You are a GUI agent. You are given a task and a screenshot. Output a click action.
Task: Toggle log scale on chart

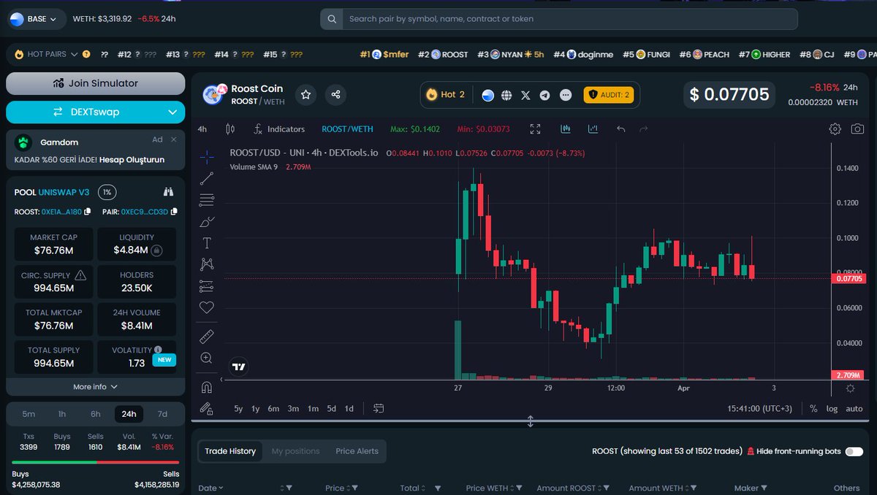(832, 409)
